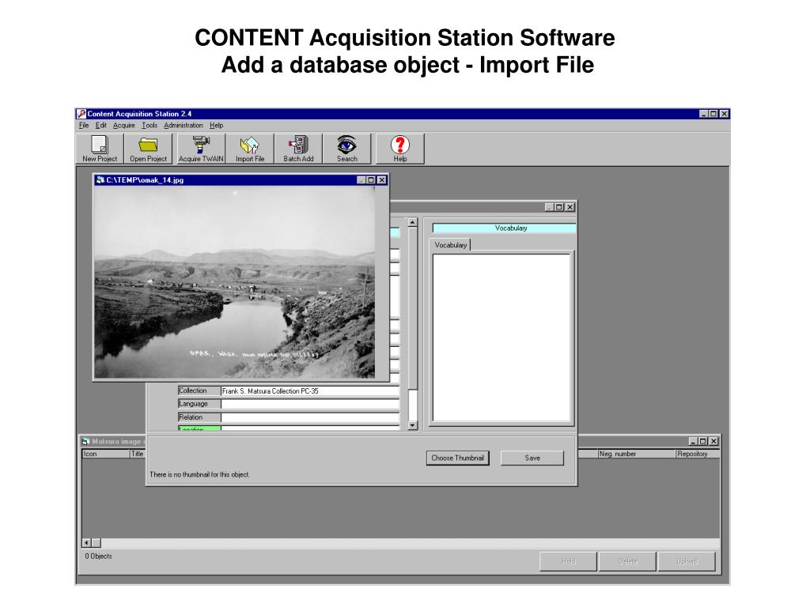This screenshot has width=810, height=607.
Task: Minimize the metadata form window
Action: (x=550, y=208)
